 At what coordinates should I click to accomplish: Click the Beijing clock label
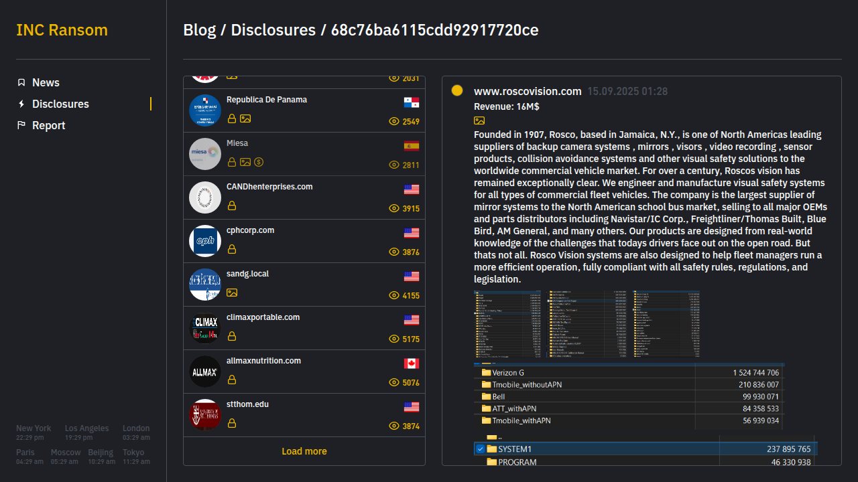tap(101, 453)
